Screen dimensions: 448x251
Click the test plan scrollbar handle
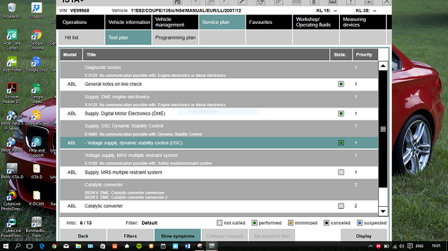[383, 129]
